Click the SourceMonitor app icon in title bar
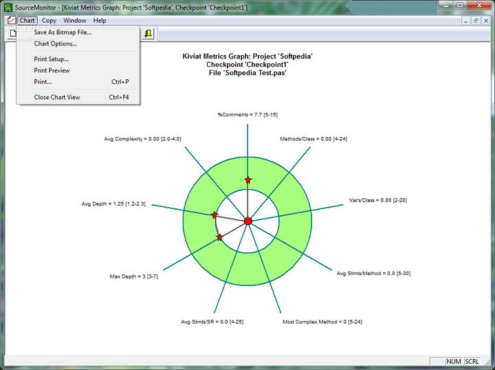 (8, 7)
